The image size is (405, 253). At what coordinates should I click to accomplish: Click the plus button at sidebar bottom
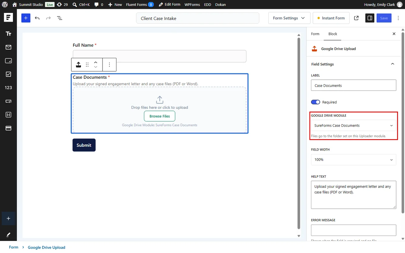tap(9, 219)
